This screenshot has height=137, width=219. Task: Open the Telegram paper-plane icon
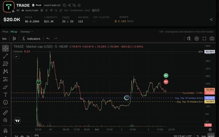(51, 10)
